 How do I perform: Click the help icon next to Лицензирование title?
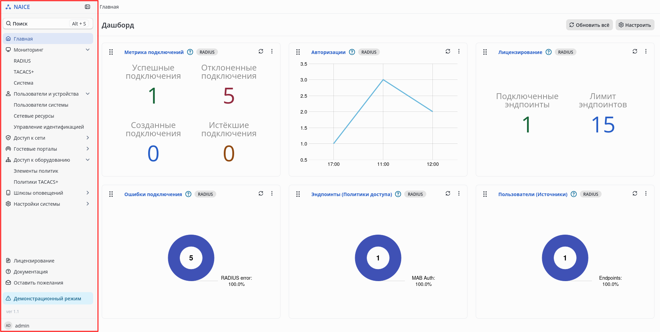tap(549, 52)
